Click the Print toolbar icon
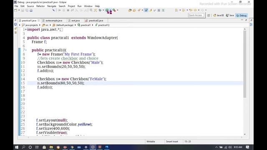 tap(31, 10)
